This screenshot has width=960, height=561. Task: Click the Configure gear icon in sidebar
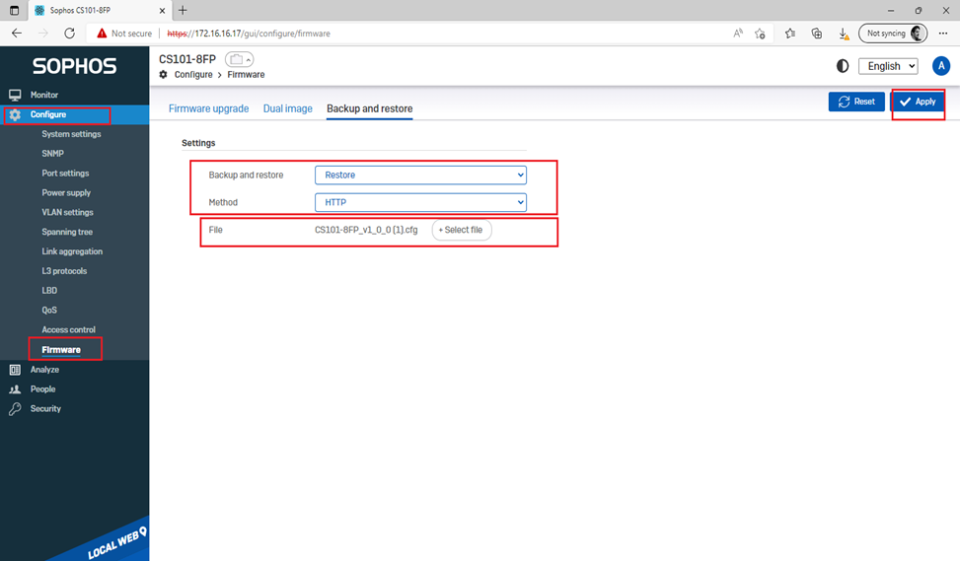tap(15, 115)
